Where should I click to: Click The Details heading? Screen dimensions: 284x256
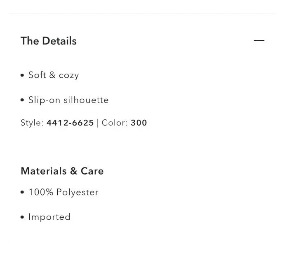pos(49,41)
